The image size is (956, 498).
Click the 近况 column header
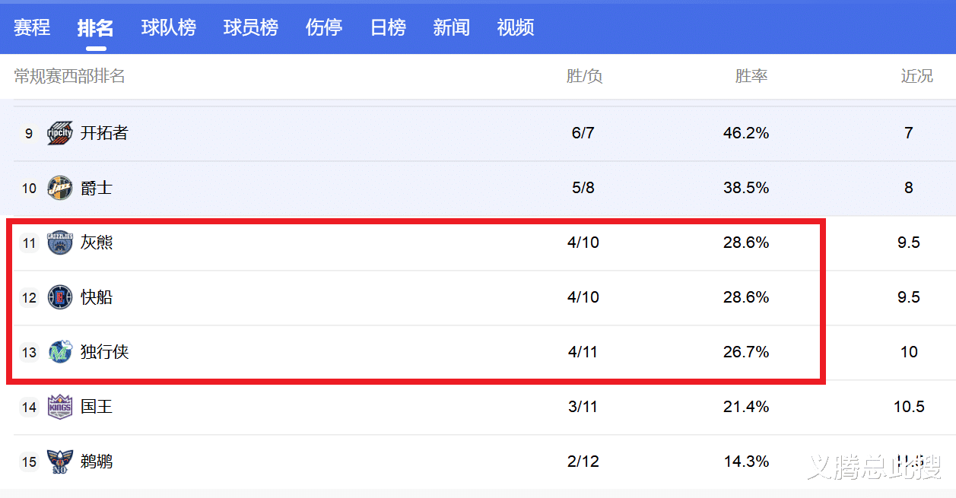click(916, 76)
